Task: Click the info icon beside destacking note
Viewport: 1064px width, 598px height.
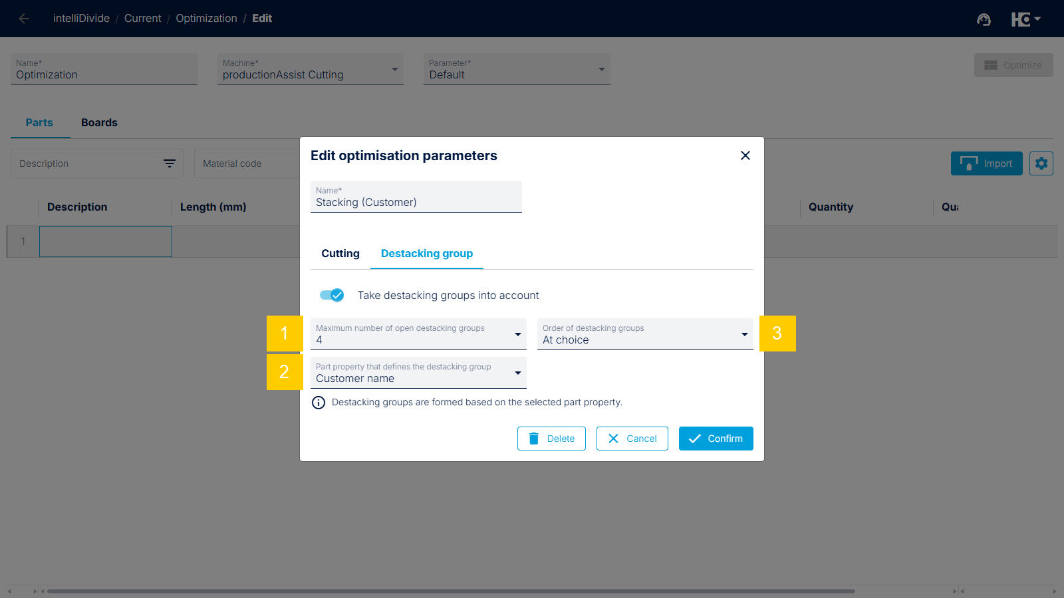Action: 319,403
